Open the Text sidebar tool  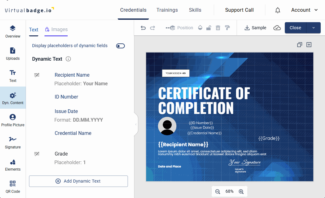(x=13, y=76)
